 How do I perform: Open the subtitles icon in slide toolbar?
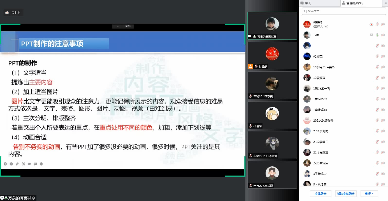click(35, 164)
